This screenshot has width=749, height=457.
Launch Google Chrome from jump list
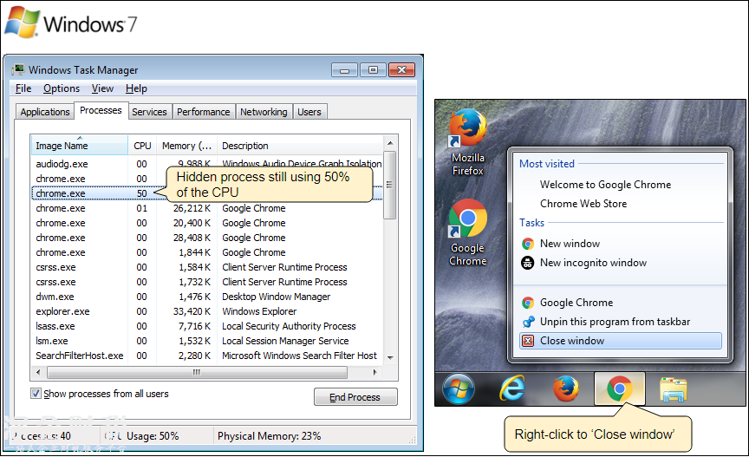621,303
